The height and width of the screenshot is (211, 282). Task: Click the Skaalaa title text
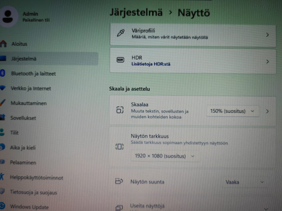140,104
